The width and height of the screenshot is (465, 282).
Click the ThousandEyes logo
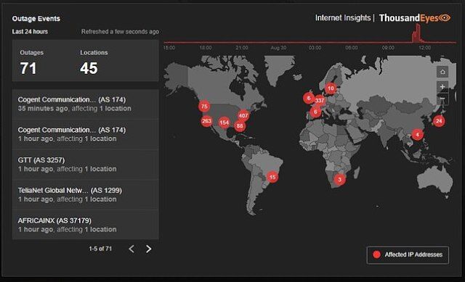click(x=415, y=18)
